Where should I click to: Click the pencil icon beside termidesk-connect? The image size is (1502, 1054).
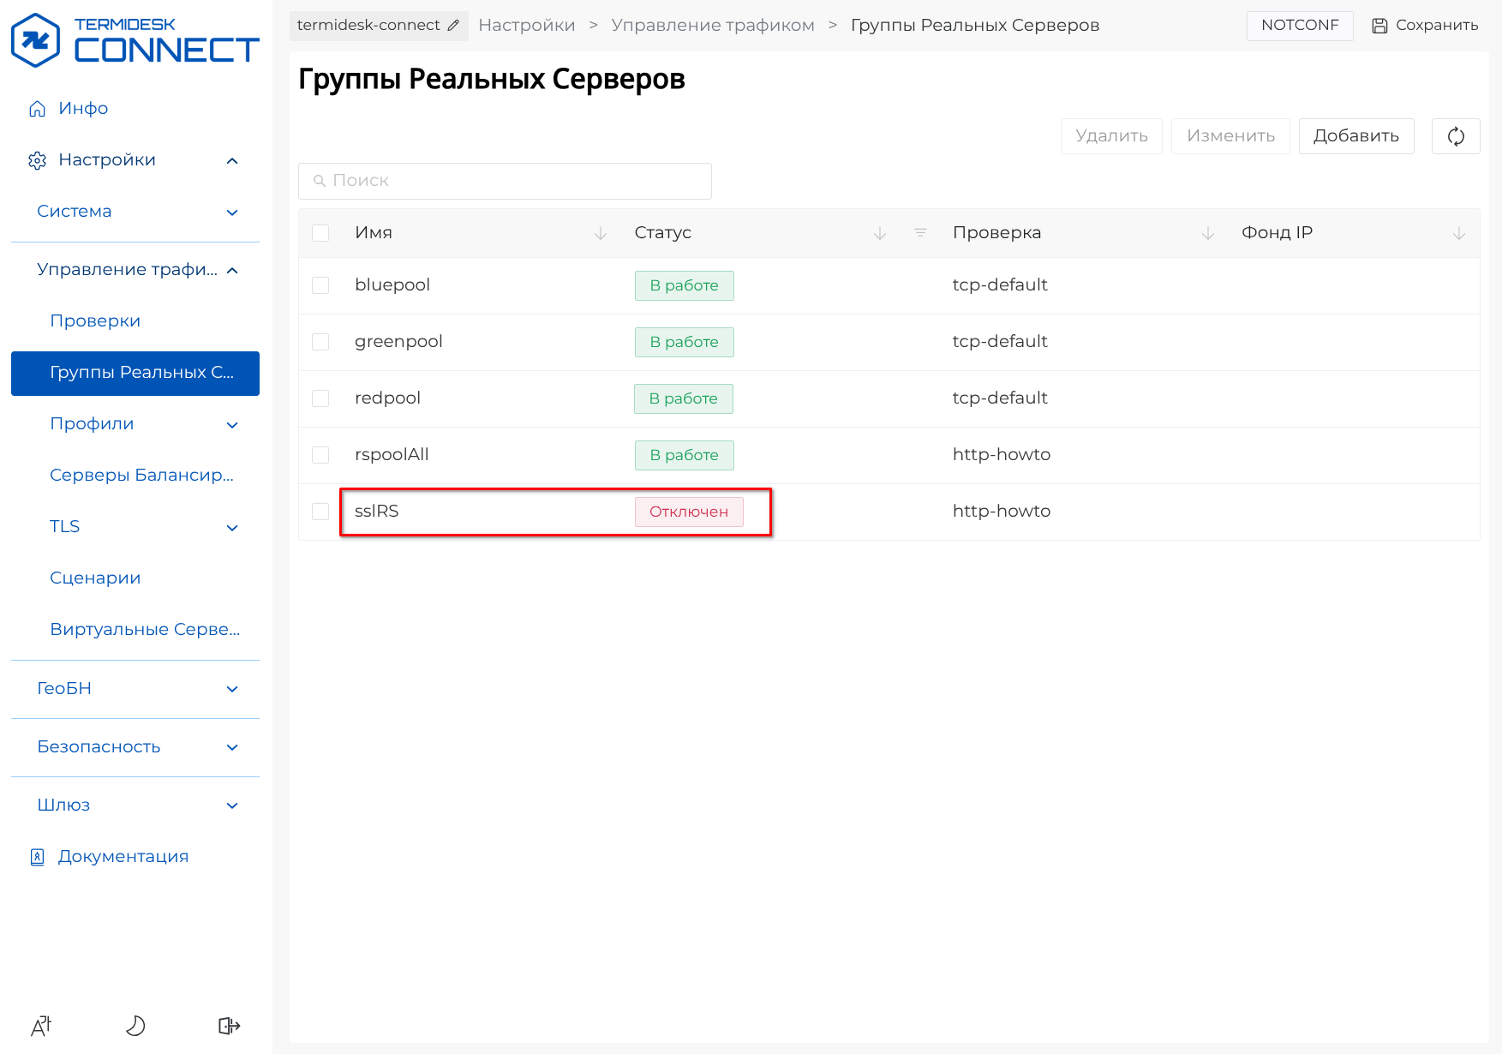point(453,26)
